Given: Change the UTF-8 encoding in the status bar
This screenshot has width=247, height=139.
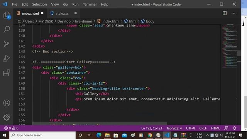Looking at the screenshot, I should pos(190,128).
